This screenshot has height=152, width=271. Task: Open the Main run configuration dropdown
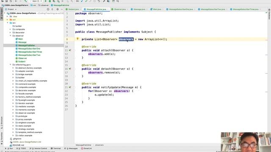pos(36,1)
